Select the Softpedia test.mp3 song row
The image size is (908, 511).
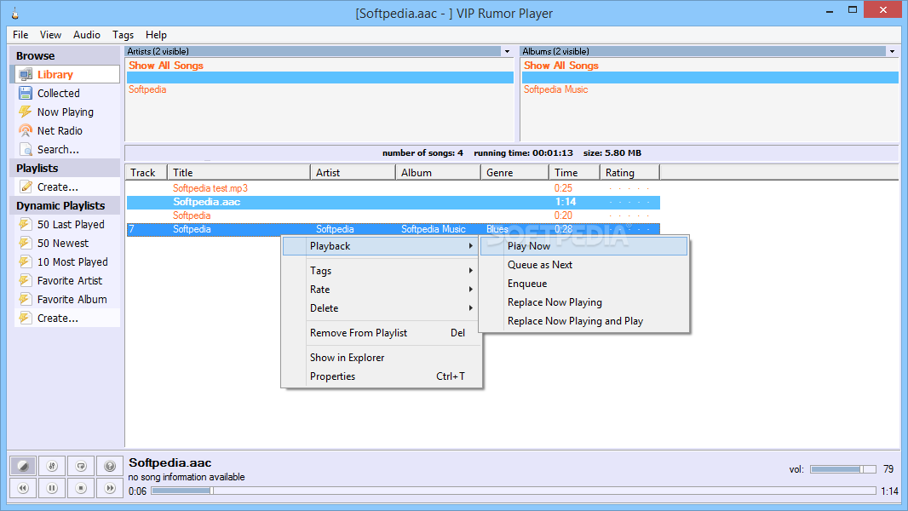tap(394, 188)
